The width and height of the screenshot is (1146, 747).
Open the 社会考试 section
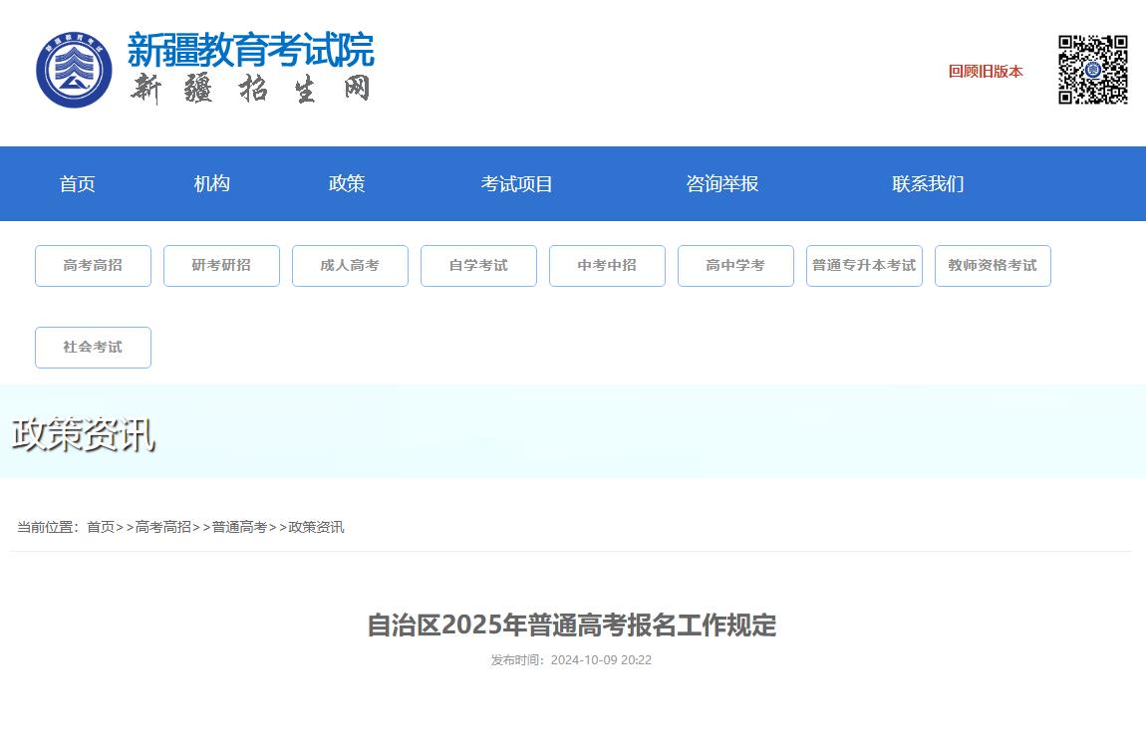pyautogui.click(x=93, y=347)
